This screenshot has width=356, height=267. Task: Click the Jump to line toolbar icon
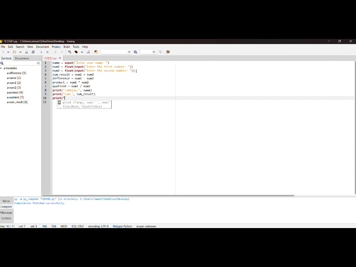160,52
